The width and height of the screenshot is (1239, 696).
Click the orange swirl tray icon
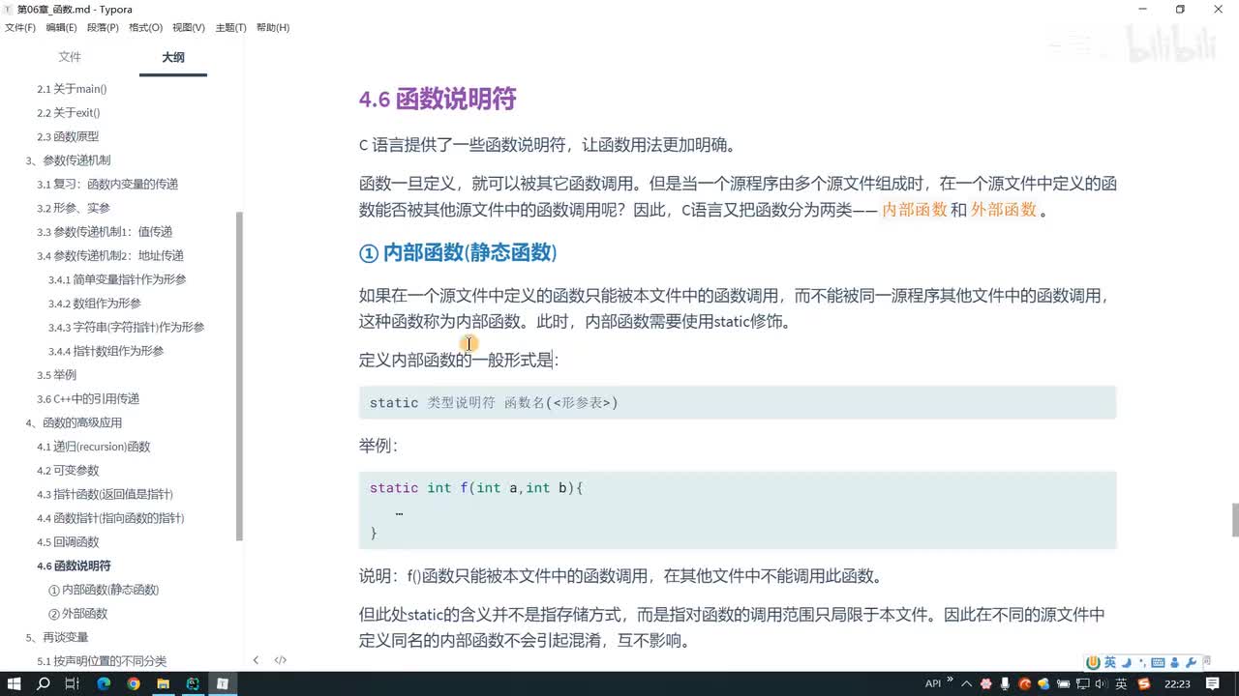coord(1024,683)
